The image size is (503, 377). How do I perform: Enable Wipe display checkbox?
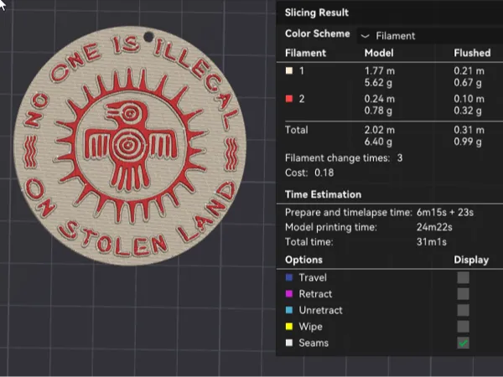click(x=463, y=327)
